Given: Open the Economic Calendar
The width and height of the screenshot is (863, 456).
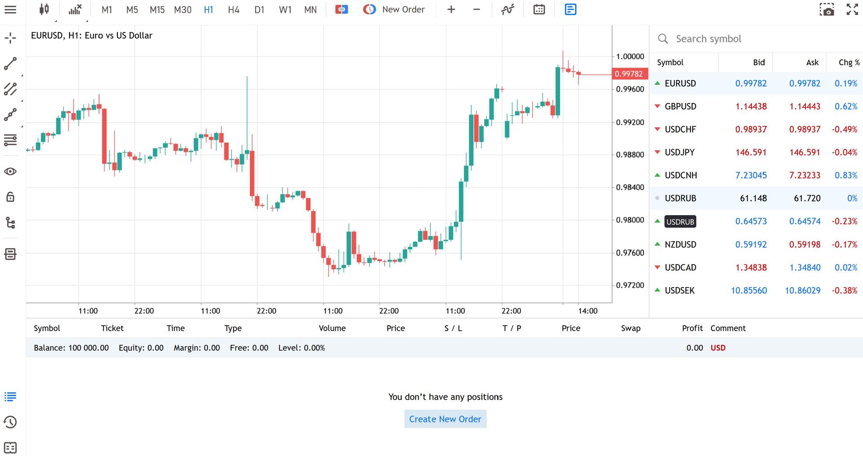Looking at the screenshot, I should 539,9.
